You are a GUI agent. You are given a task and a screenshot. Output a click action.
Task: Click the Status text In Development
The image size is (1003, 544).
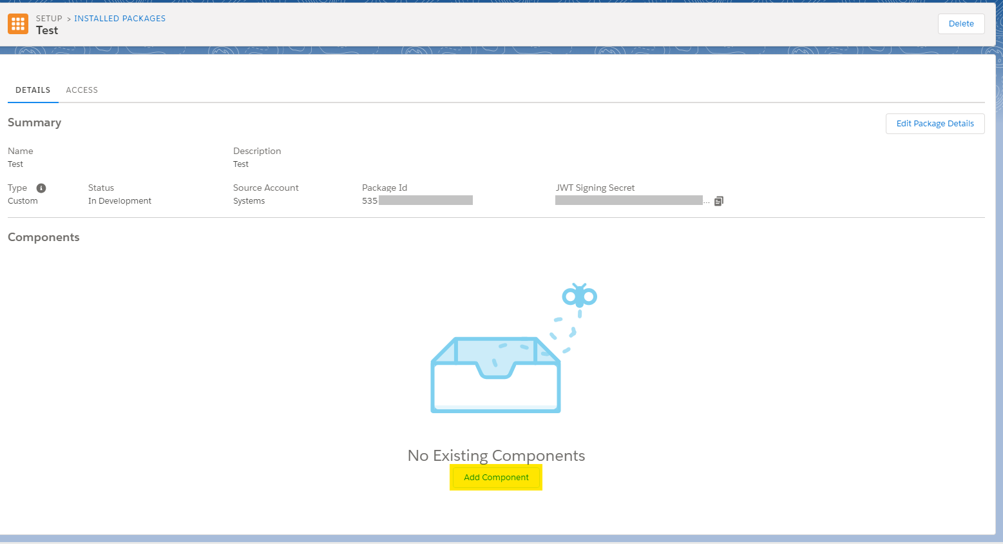(x=120, y=200)
